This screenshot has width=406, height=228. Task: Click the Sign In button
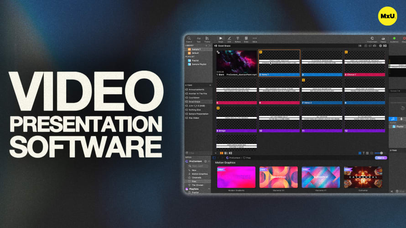coord(380,158)
